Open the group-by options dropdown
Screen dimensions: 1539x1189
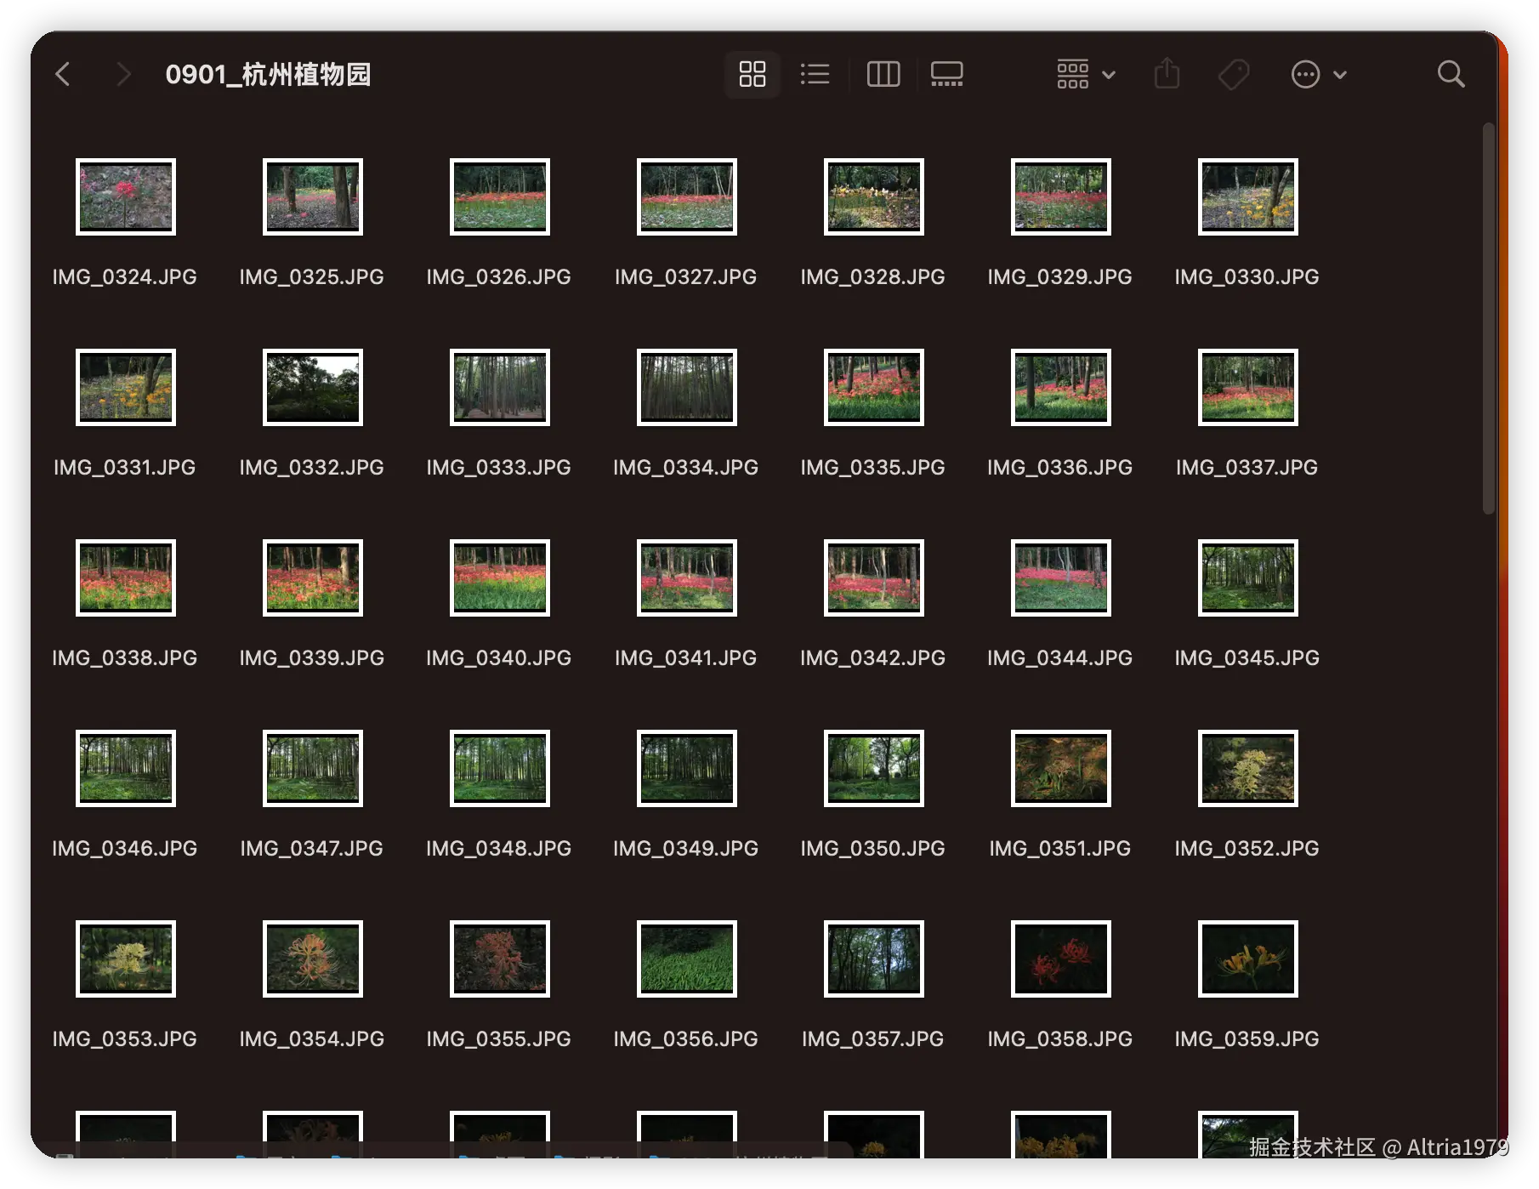coord(1086,74)
